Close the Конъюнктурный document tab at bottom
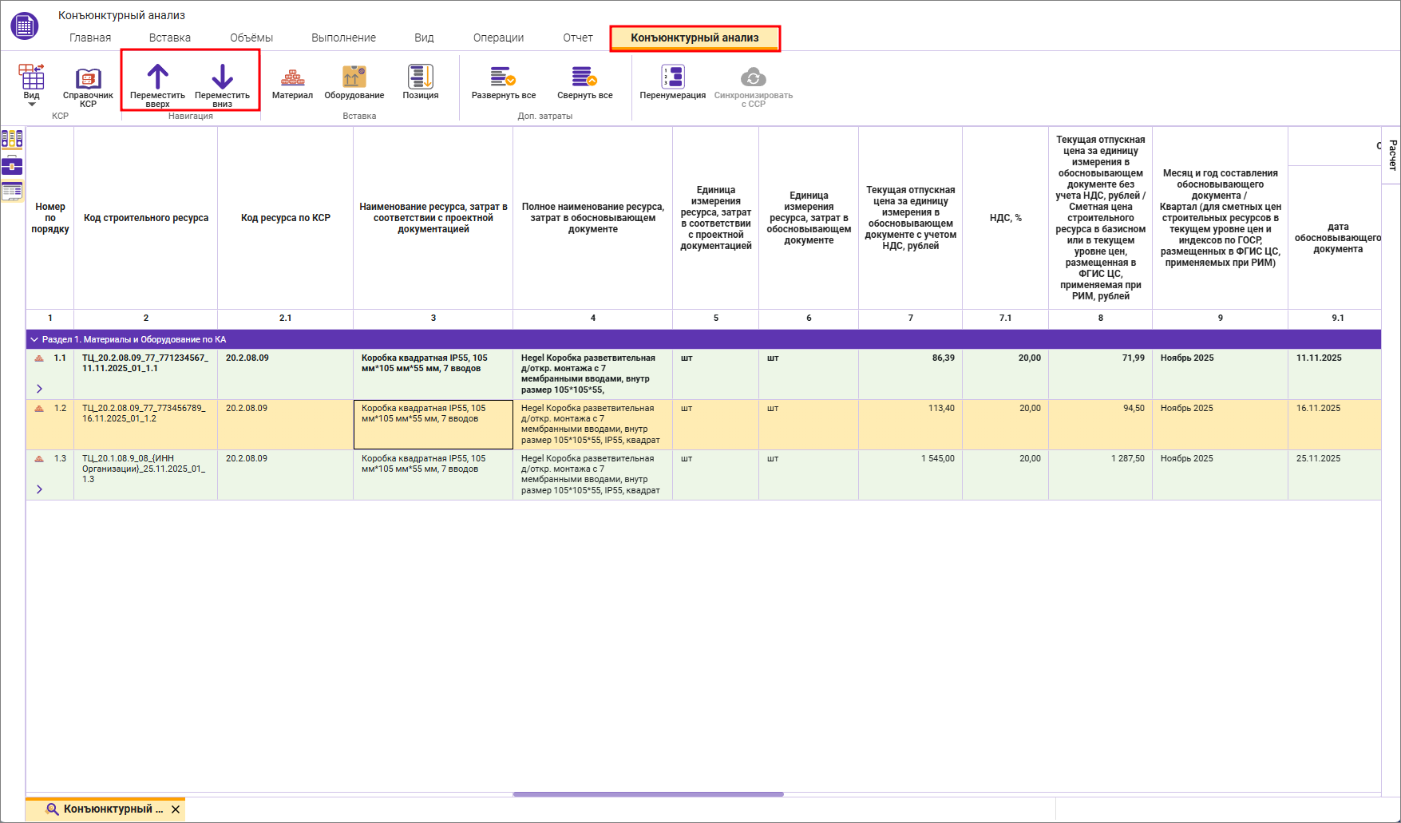 176,809
